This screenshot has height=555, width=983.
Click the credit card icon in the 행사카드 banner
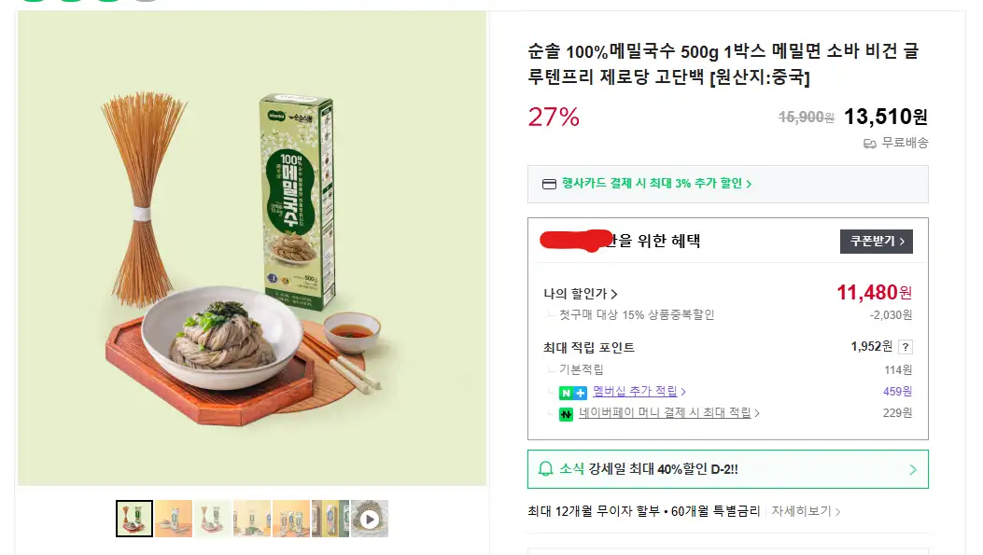550,184
